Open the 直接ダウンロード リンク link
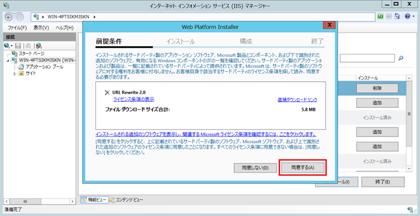 point(298,99)
